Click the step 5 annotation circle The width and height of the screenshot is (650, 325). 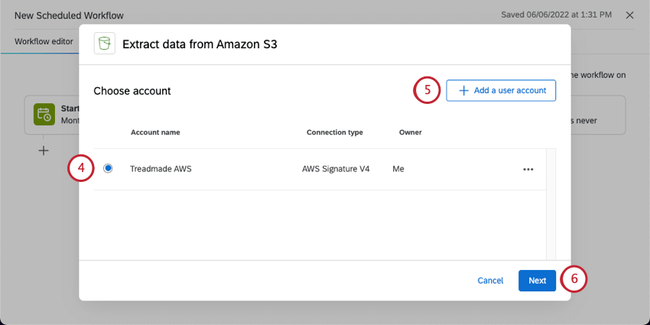point(427,90)
